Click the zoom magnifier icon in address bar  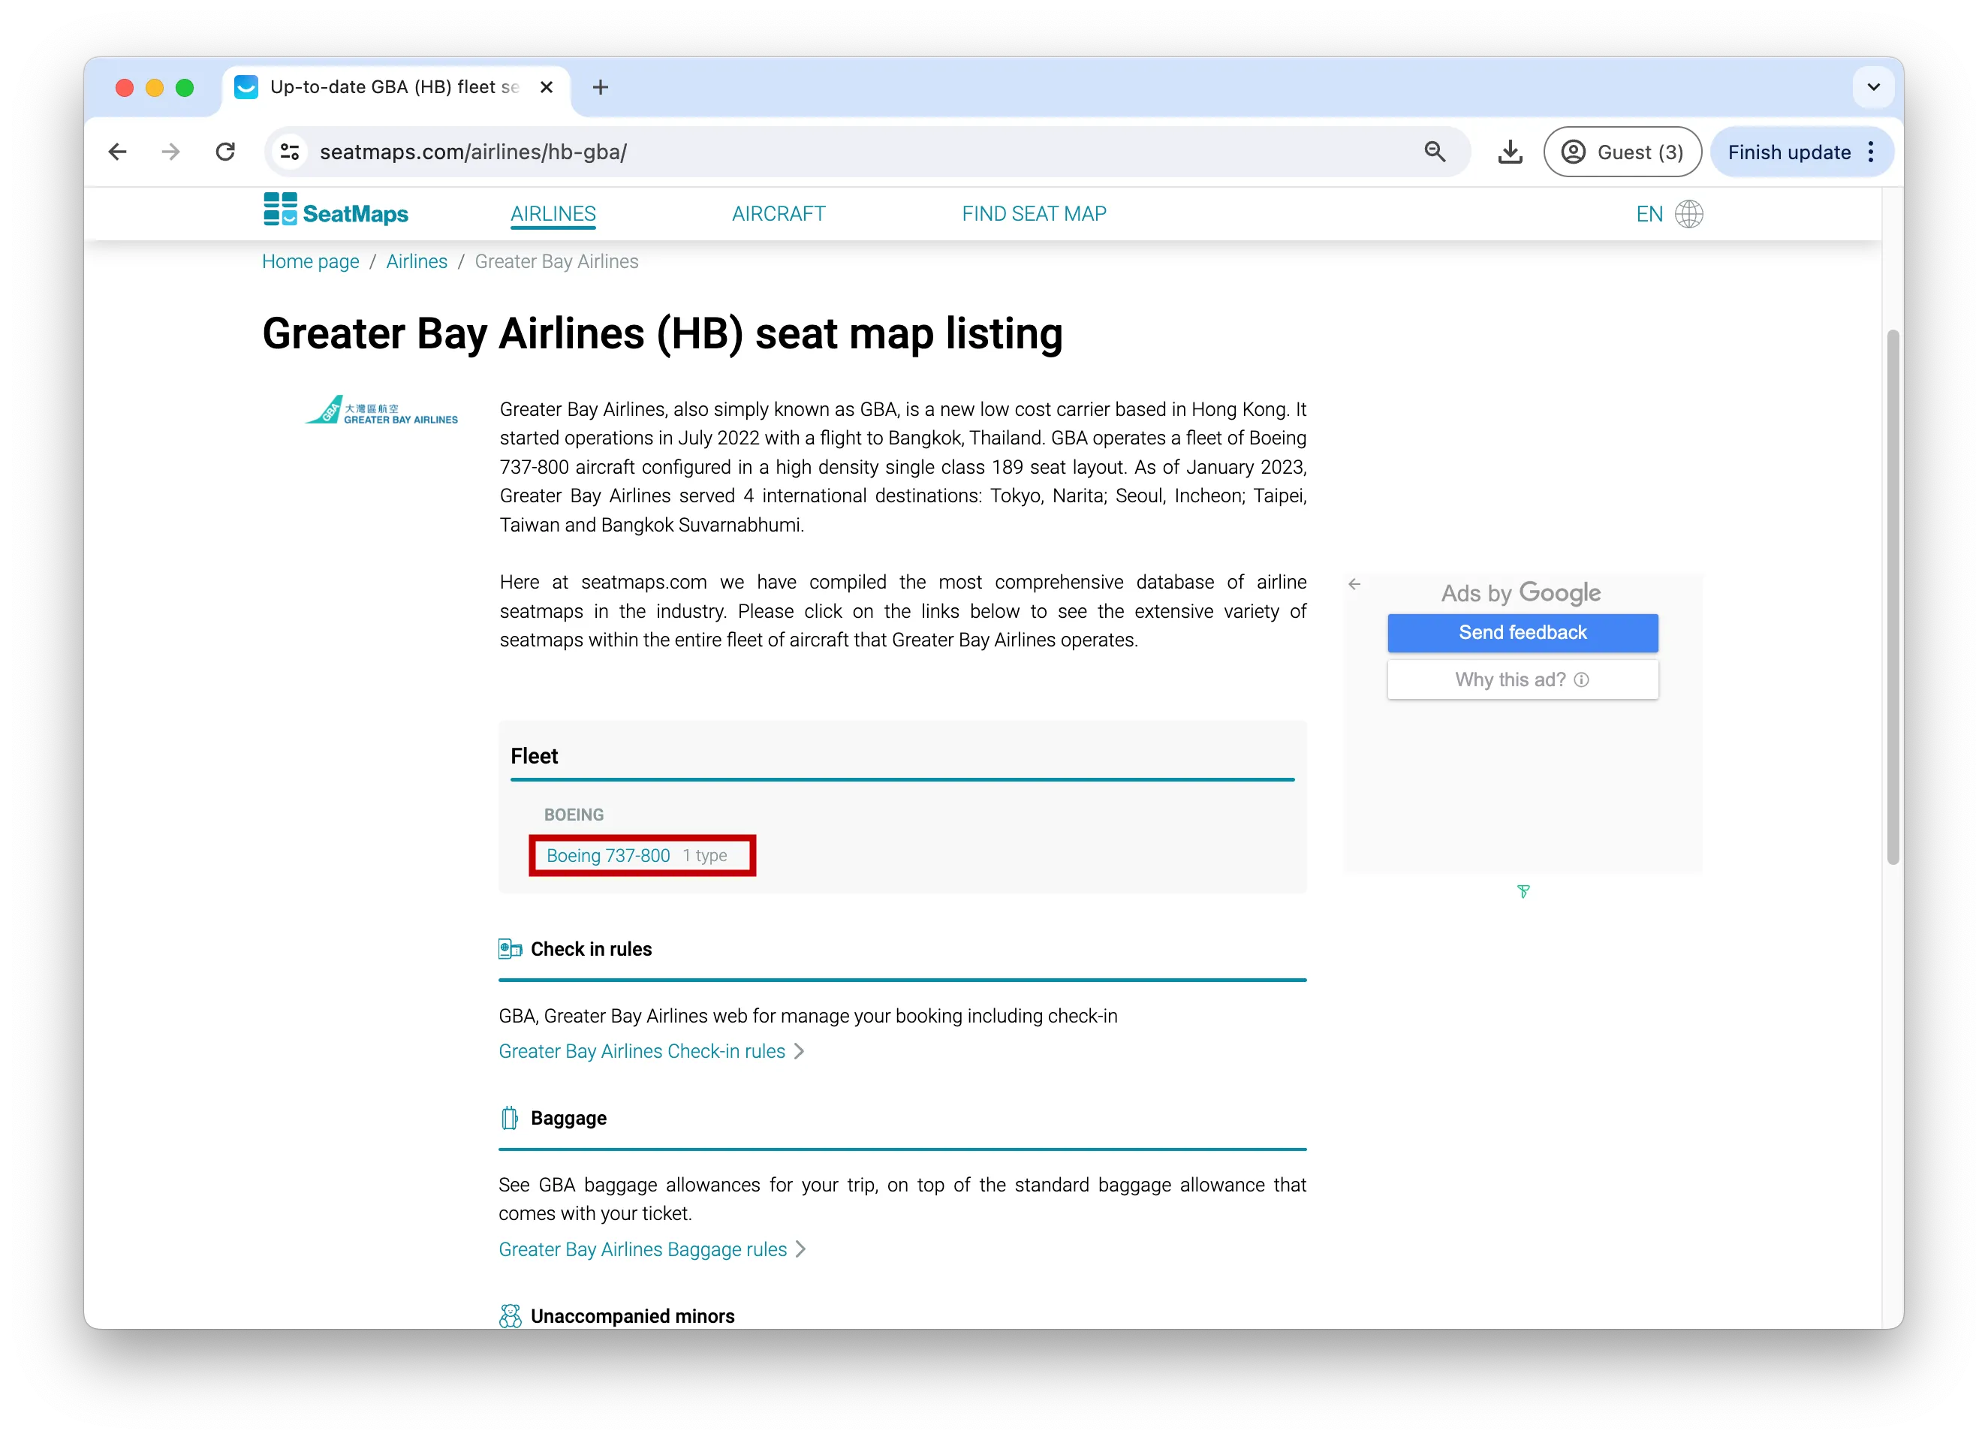click(x=1434, y=152)
